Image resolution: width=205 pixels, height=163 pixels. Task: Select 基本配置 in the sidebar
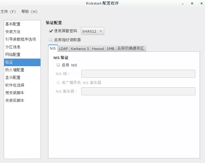pos(13,24)
